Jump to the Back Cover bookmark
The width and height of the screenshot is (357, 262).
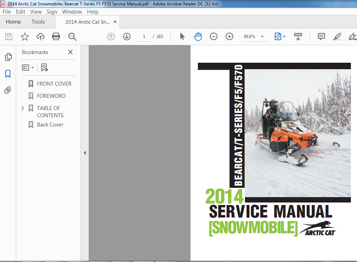tap(50, 125)
